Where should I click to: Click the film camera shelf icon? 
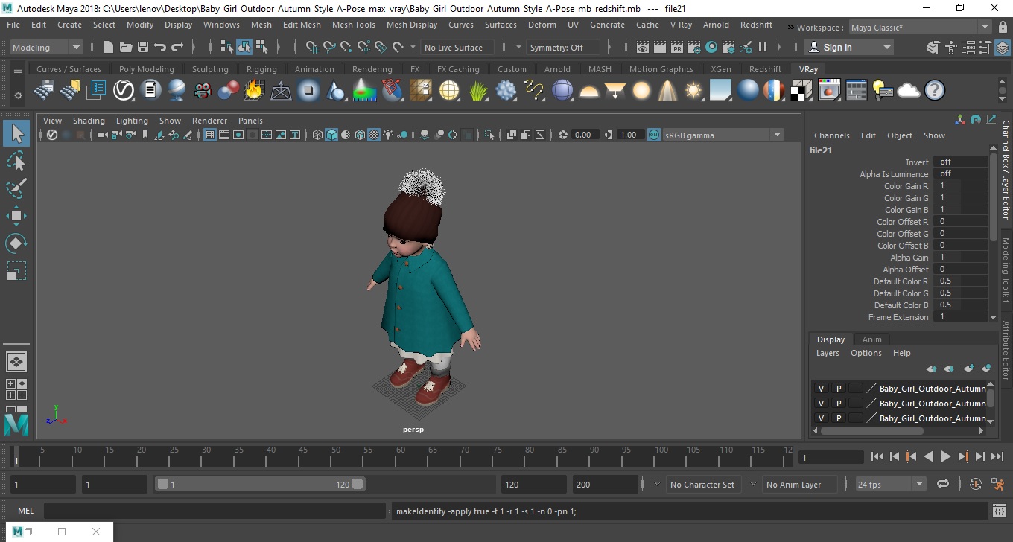pyautogui.click(x=203, y=91)
